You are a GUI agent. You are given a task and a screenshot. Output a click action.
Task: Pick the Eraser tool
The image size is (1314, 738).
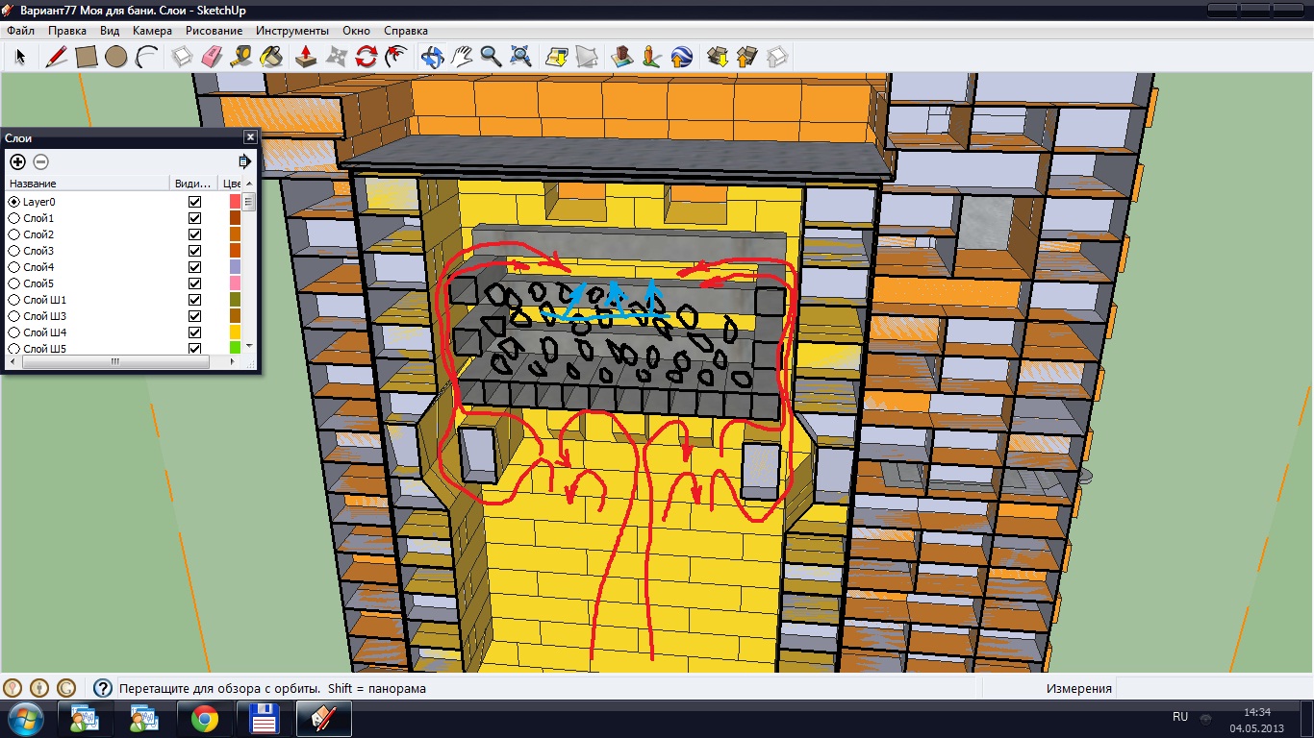point(212,57)
